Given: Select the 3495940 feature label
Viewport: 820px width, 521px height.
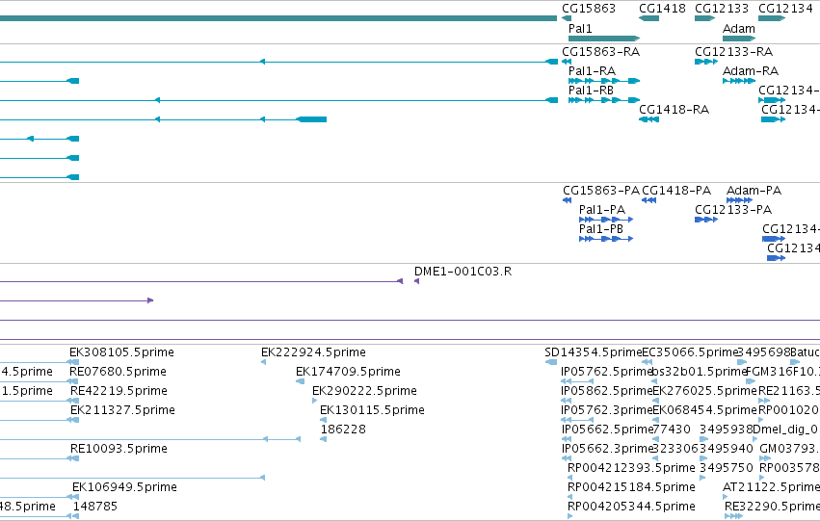Looking at the screenshot, I should (727, 449).
